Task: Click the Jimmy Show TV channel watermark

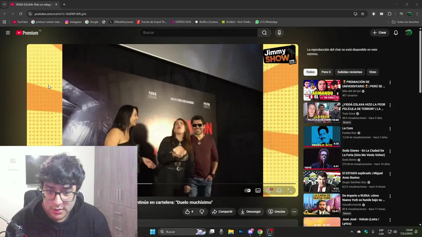Action: point(280,54)
